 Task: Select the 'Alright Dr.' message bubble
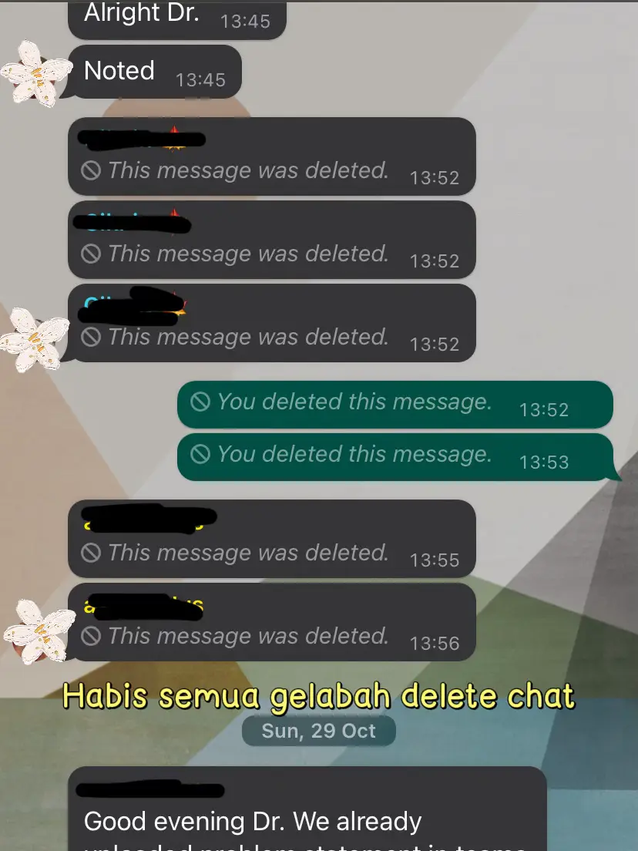pos(177,19)
